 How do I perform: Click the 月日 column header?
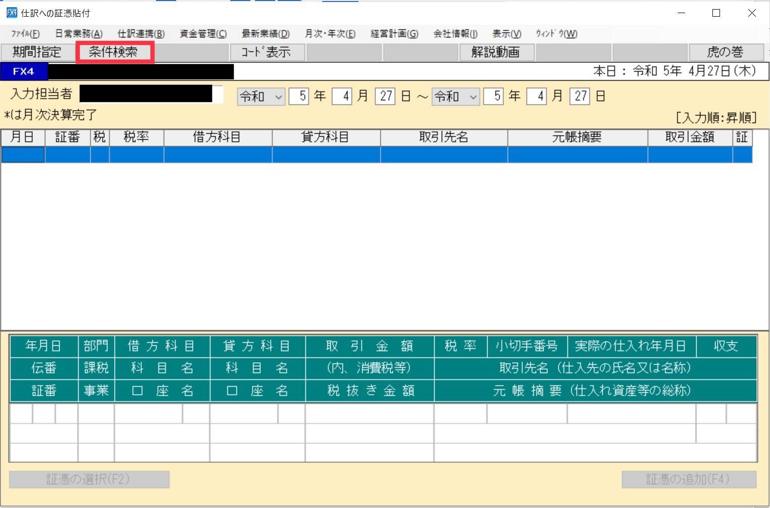[23, 137]
